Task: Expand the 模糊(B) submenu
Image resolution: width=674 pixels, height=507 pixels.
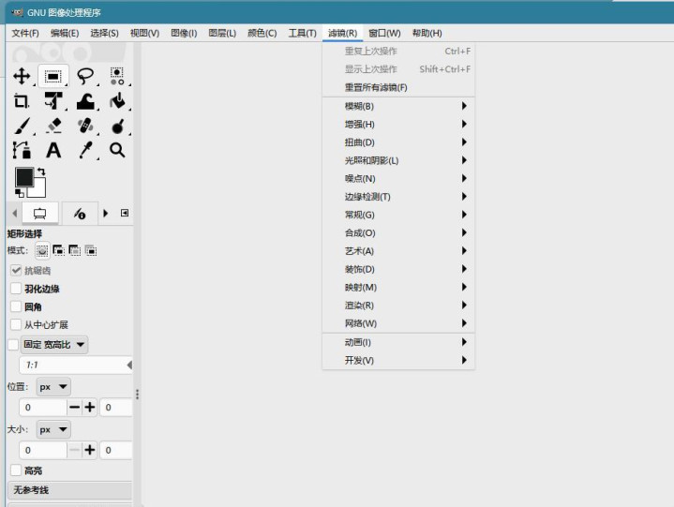Action: (x=398, y=106)
